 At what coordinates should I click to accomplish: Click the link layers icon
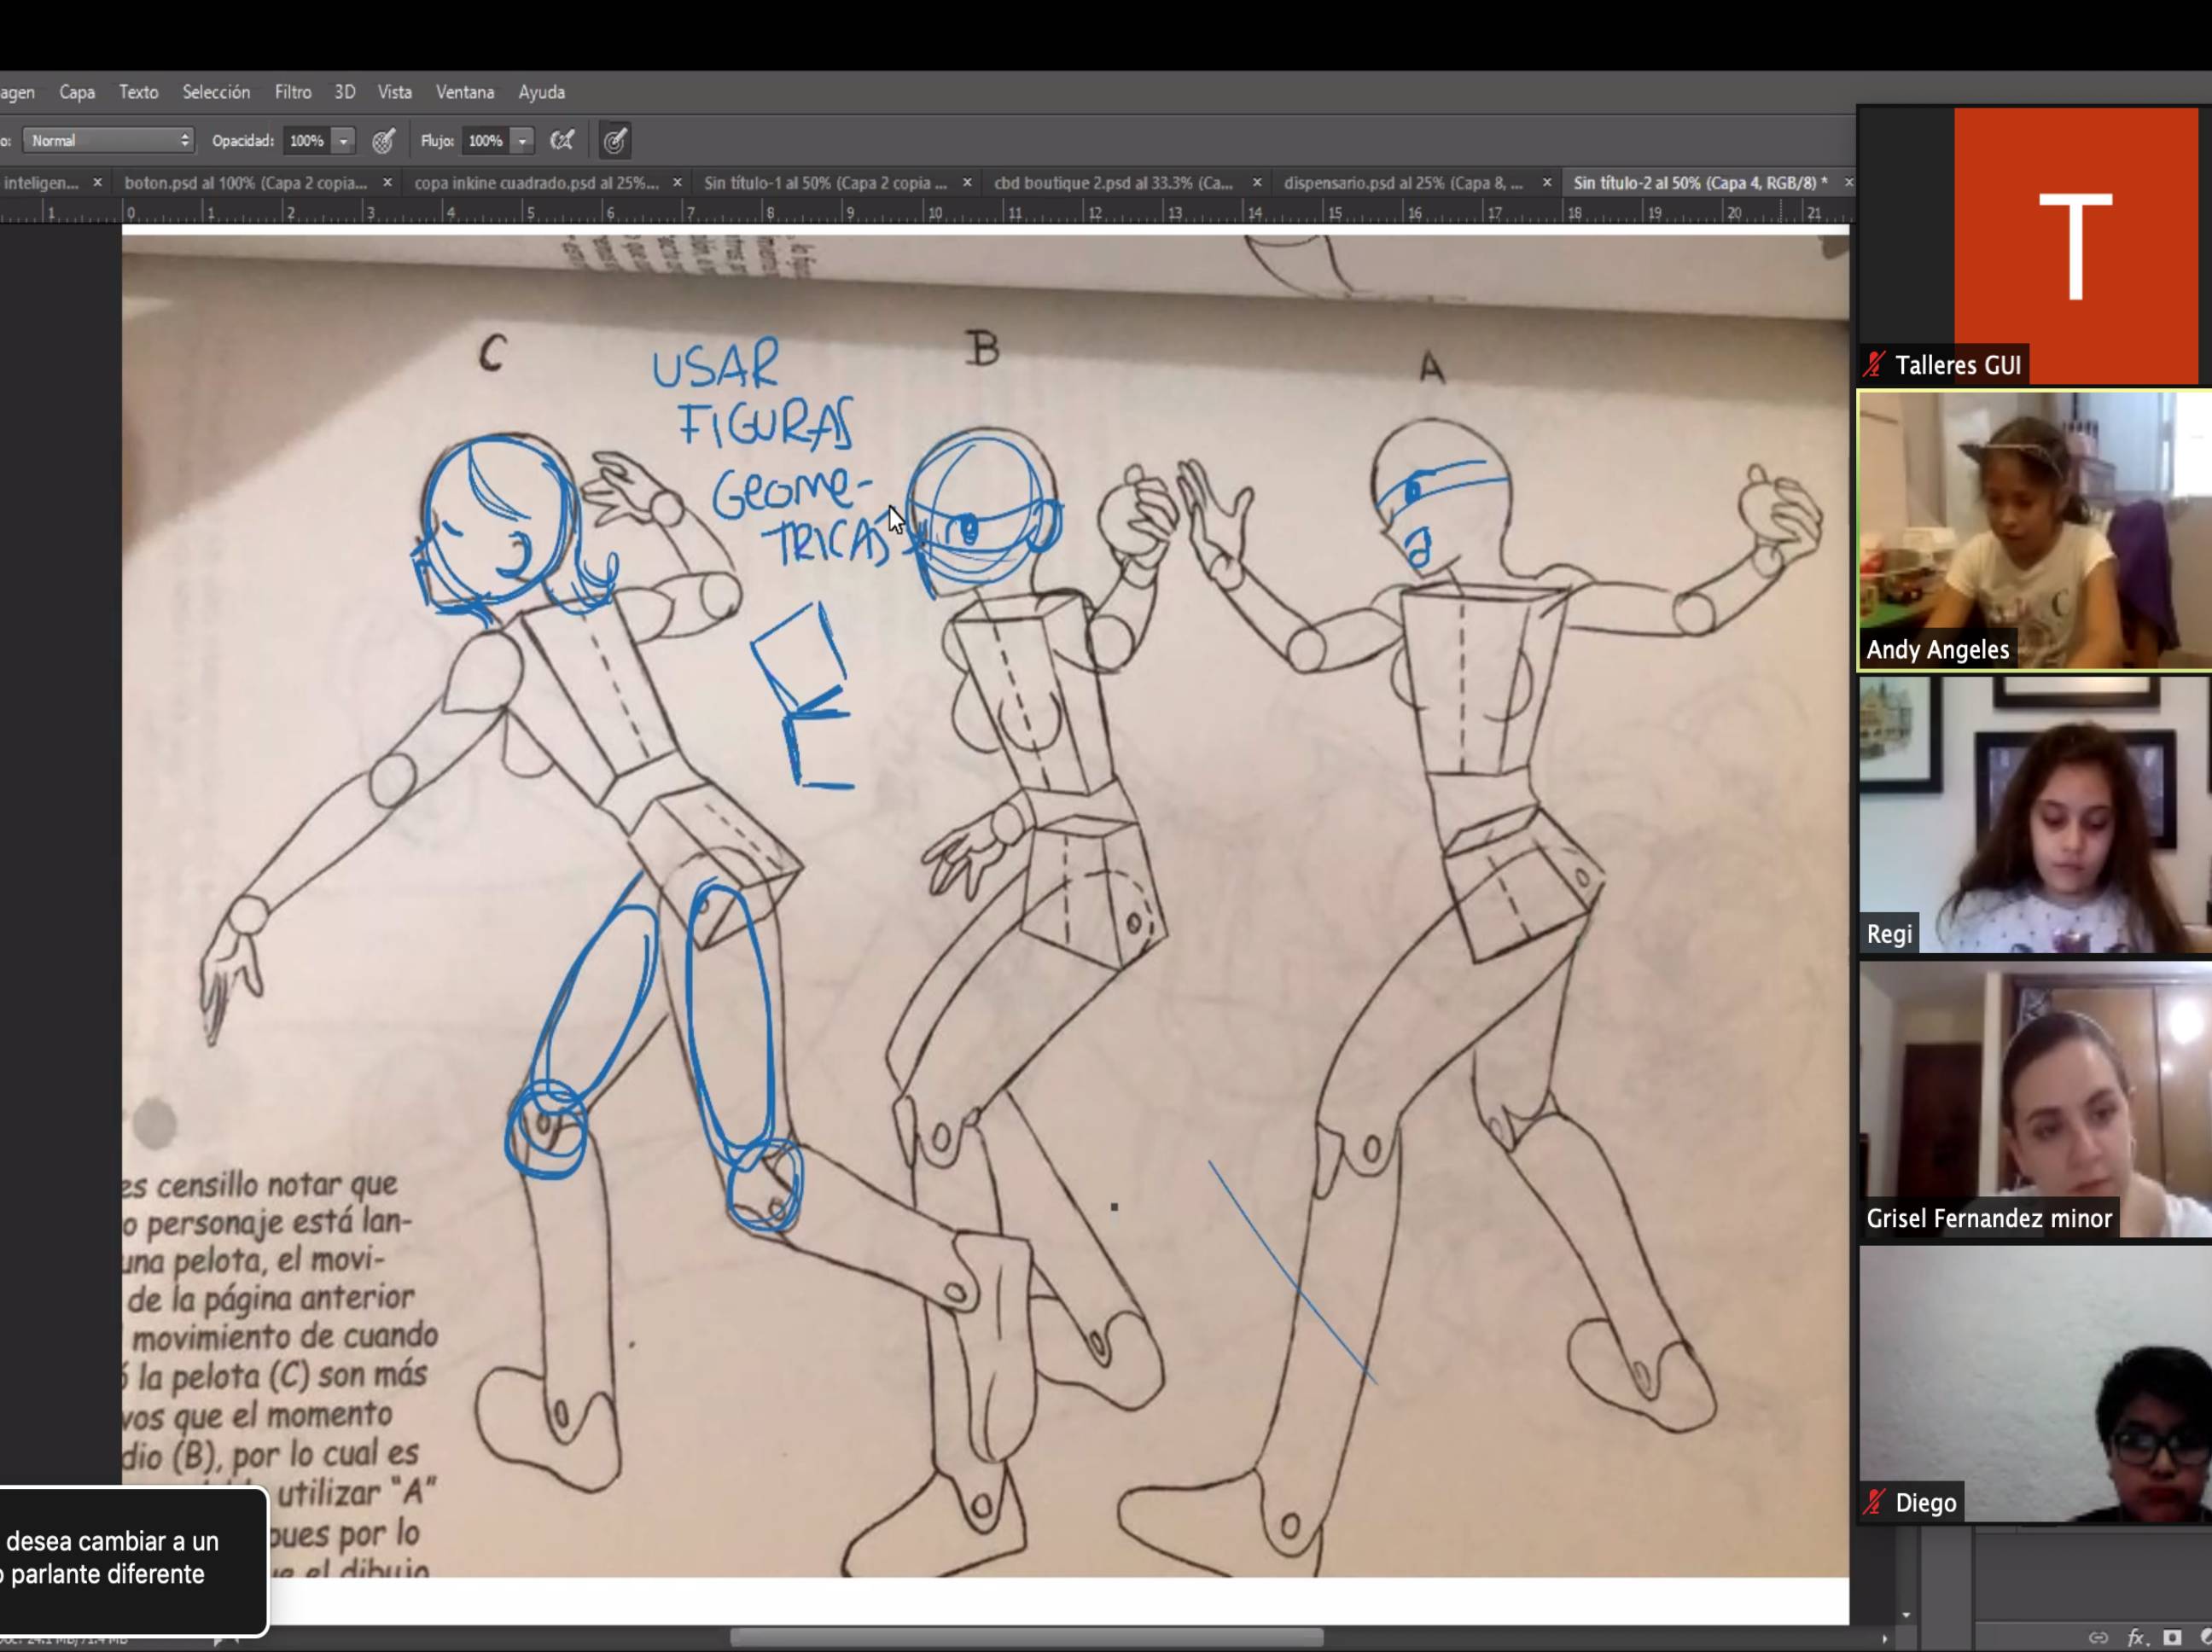2098,1638
